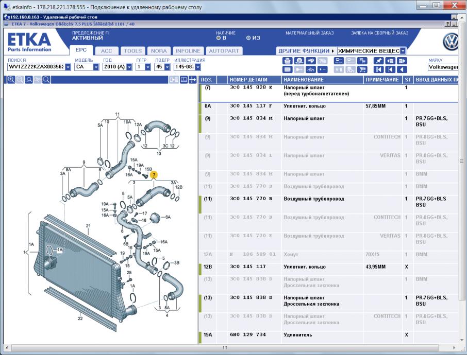Click the Volkswagen logo
This screenshot has width=467, height=355.
point(451,42)
